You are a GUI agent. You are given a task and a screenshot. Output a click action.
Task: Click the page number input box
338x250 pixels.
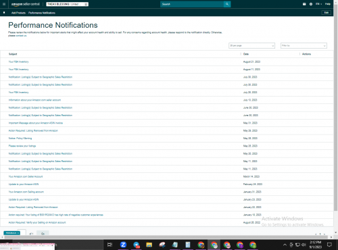click(22, 233)
